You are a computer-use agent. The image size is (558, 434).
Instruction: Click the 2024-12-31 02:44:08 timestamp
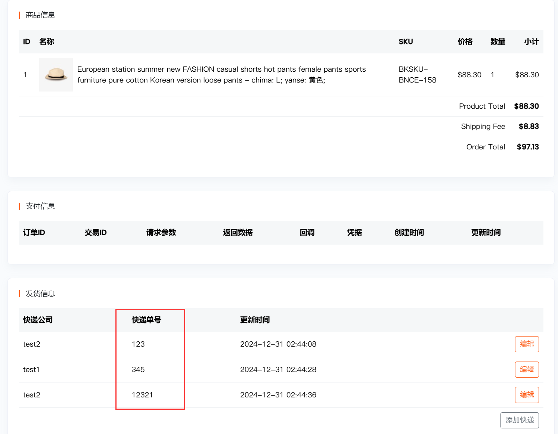click(x=278, y=344)
